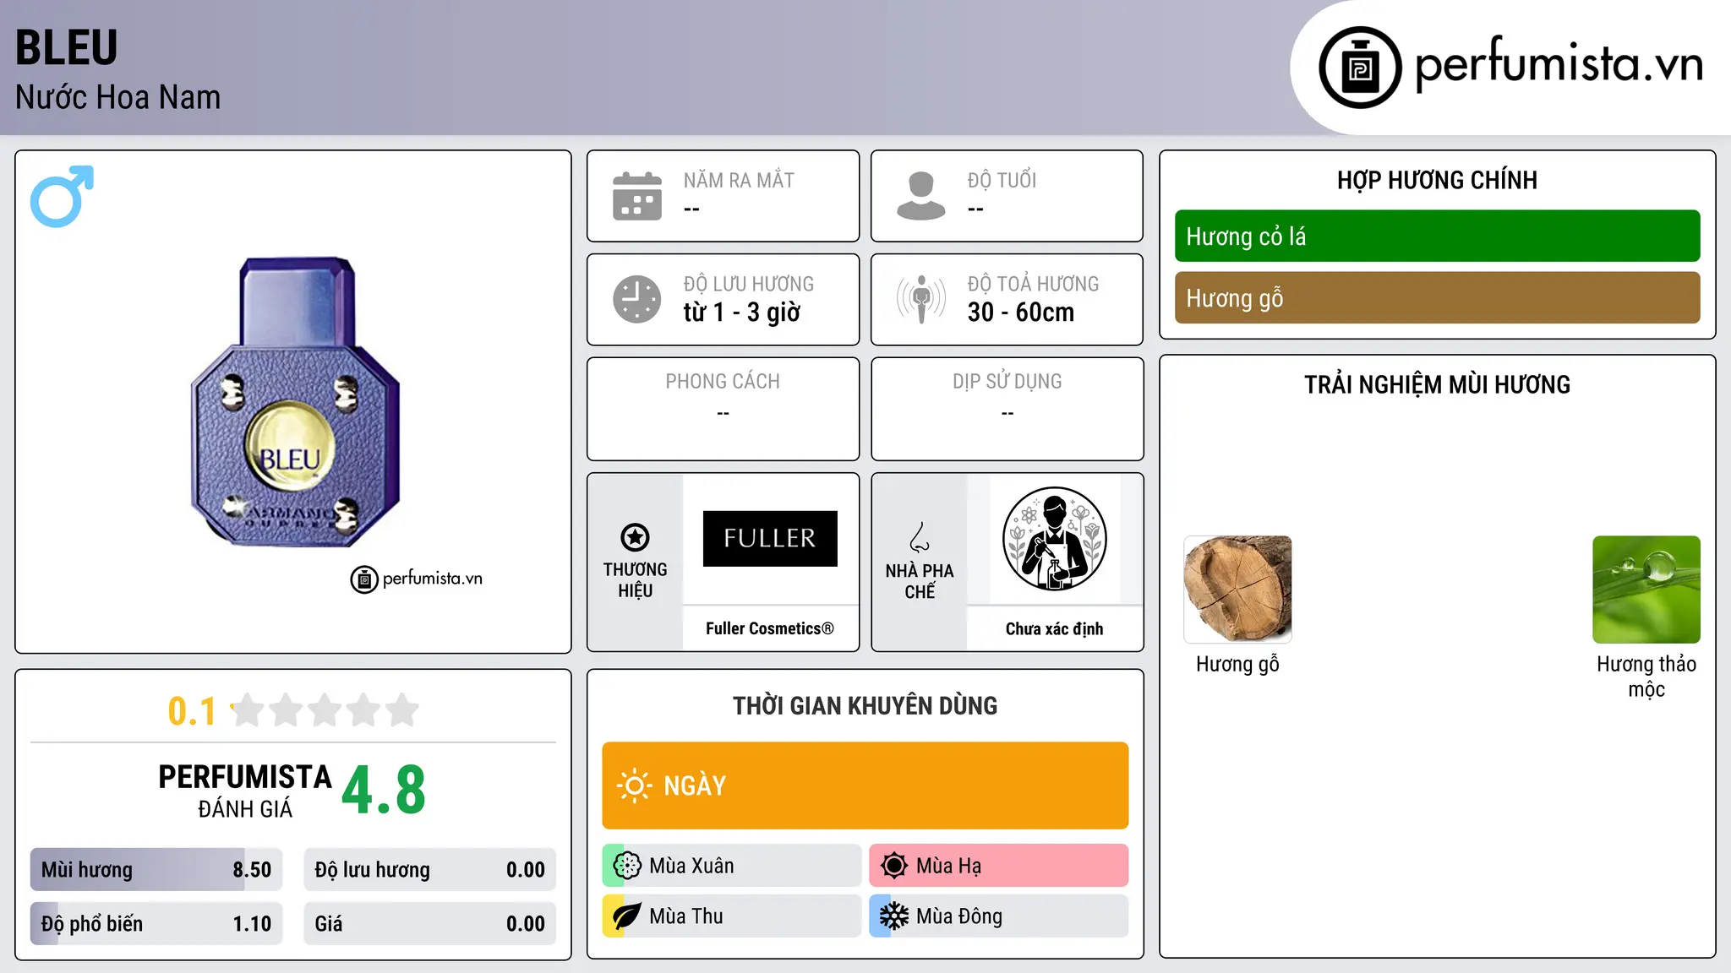Click the blue male gender symbol
Viewport: 1731px width, 973px height.
[62, 196]
